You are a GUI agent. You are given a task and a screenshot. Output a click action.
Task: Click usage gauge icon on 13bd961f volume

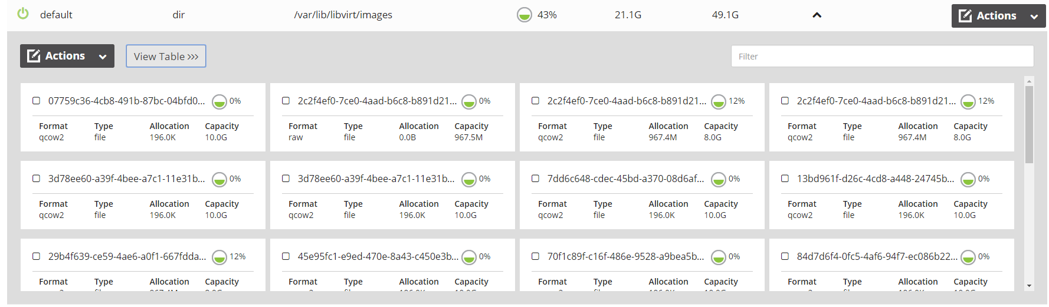pyautogui.click(x=968, y=180)
